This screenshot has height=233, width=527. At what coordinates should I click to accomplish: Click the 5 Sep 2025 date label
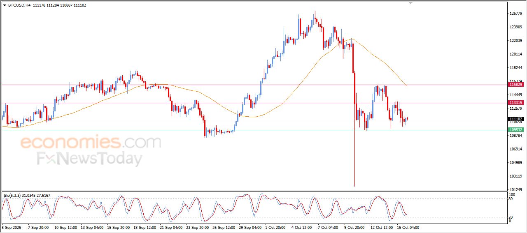point(11,227)
